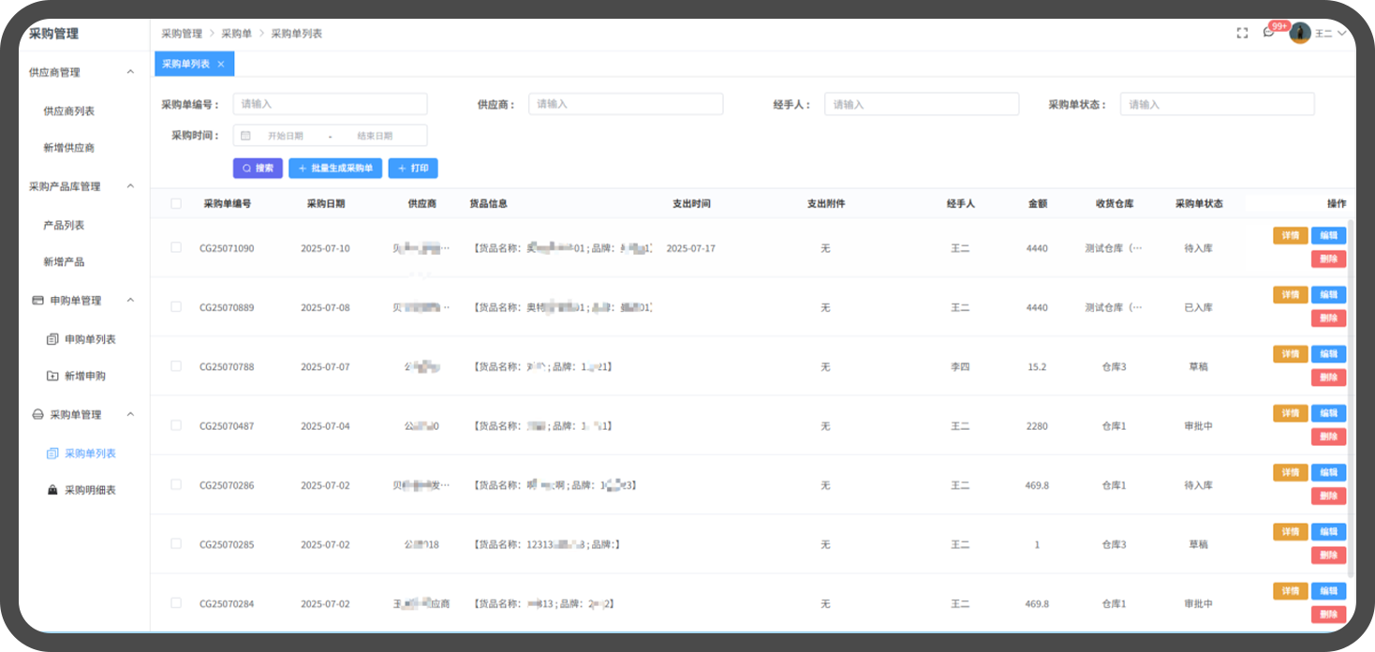Open the user dropdown next to 王二

pos(1342,33)
